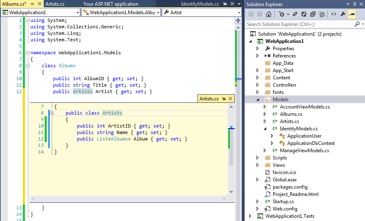Open the Pending Changes Filter clock icon

pos(282,14)
